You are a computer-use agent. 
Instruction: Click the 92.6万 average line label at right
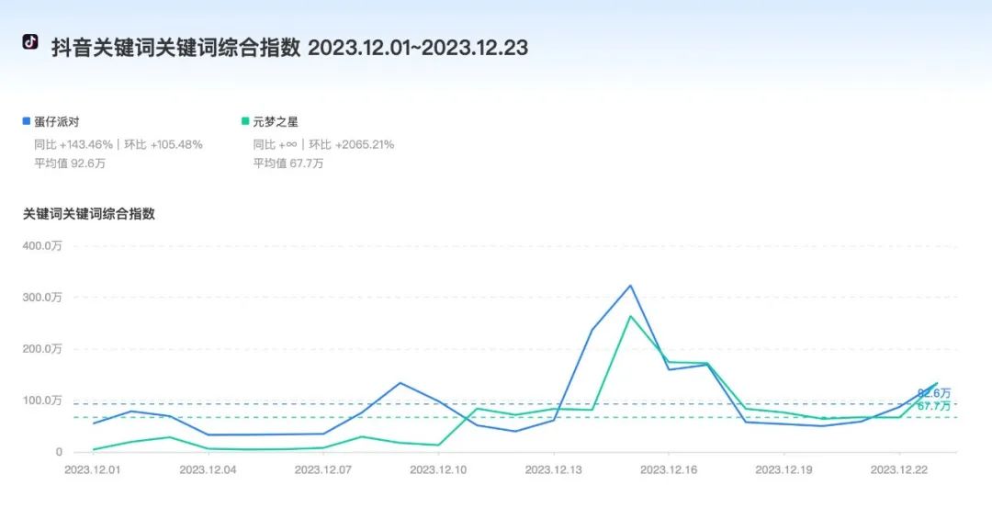pyautogui.click(x=934, y=394)
